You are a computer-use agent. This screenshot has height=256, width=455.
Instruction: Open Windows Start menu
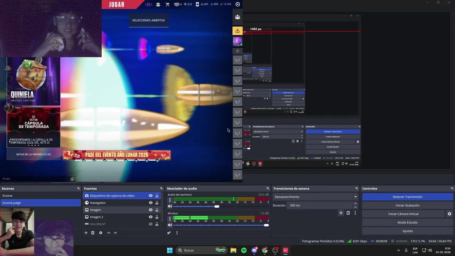[170, 250]
